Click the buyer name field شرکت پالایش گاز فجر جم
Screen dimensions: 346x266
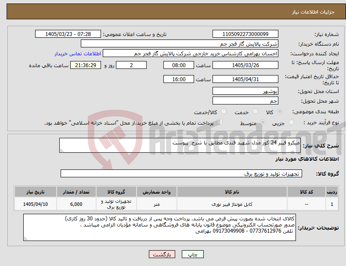tap(180, 43)
